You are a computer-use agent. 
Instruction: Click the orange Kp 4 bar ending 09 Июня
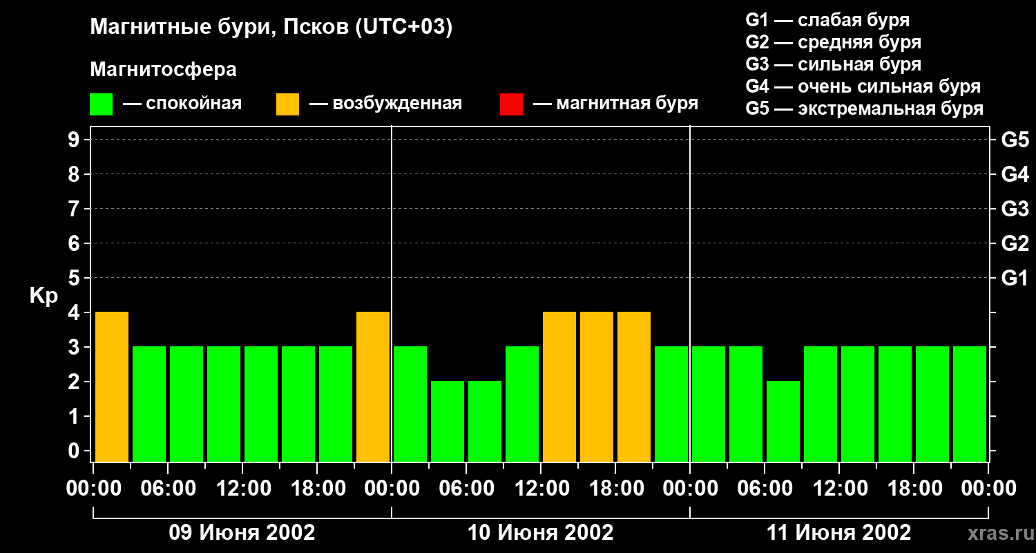373,387
